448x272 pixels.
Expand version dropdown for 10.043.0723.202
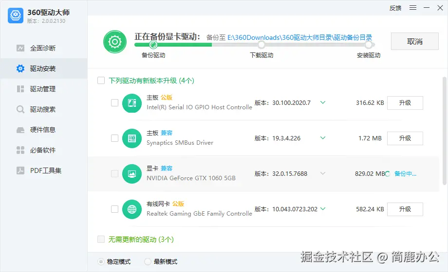(323, 209)
